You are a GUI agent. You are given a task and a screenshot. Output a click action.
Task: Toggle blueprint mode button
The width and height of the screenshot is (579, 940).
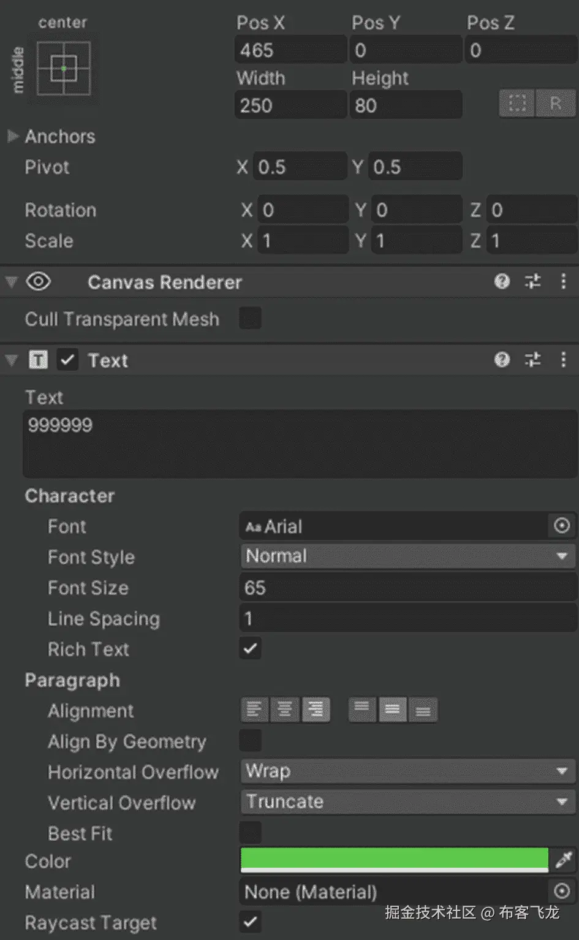[517, 103]
